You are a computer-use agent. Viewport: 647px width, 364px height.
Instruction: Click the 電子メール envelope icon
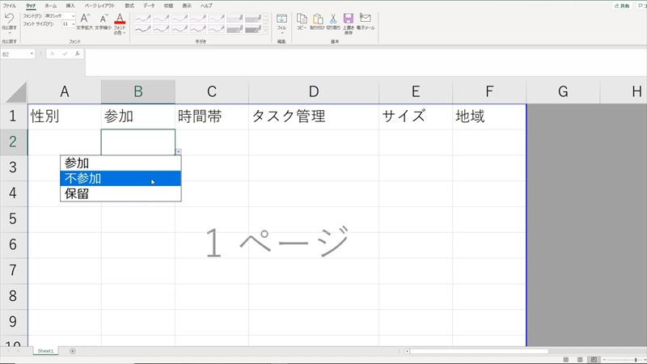click(365, 18)
